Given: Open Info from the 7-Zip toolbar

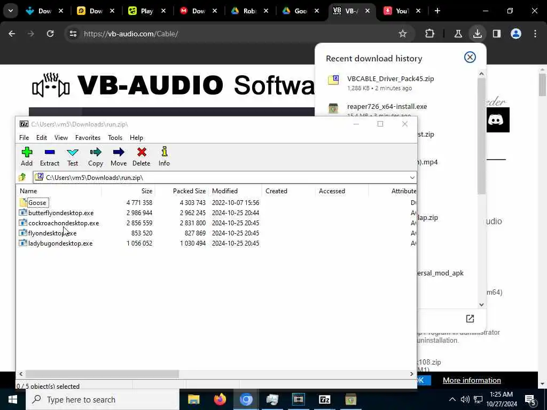Looking at the screenshot, I should point(164,156).
